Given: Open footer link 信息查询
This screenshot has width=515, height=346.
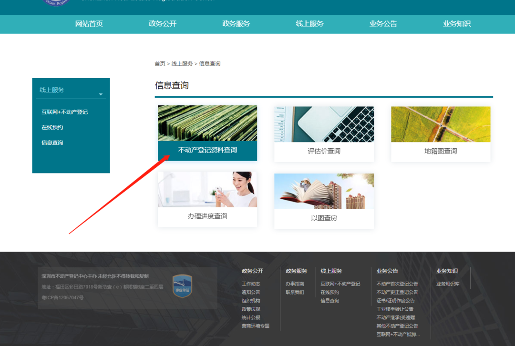Looking at the screenshot, I should (330, 301).
